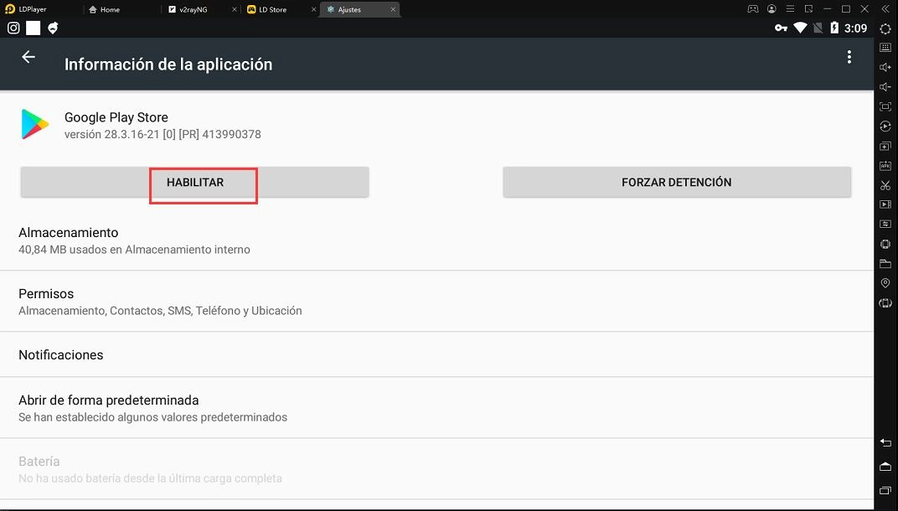Screen dimensions: 898x511
Task: Click Android back button in sidebar
Action: pos(885,443)
